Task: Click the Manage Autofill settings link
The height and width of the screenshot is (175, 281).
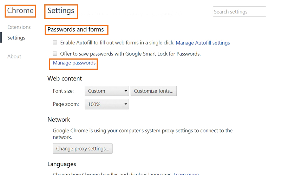Action: pyautogui.click(x=203, y=43)
